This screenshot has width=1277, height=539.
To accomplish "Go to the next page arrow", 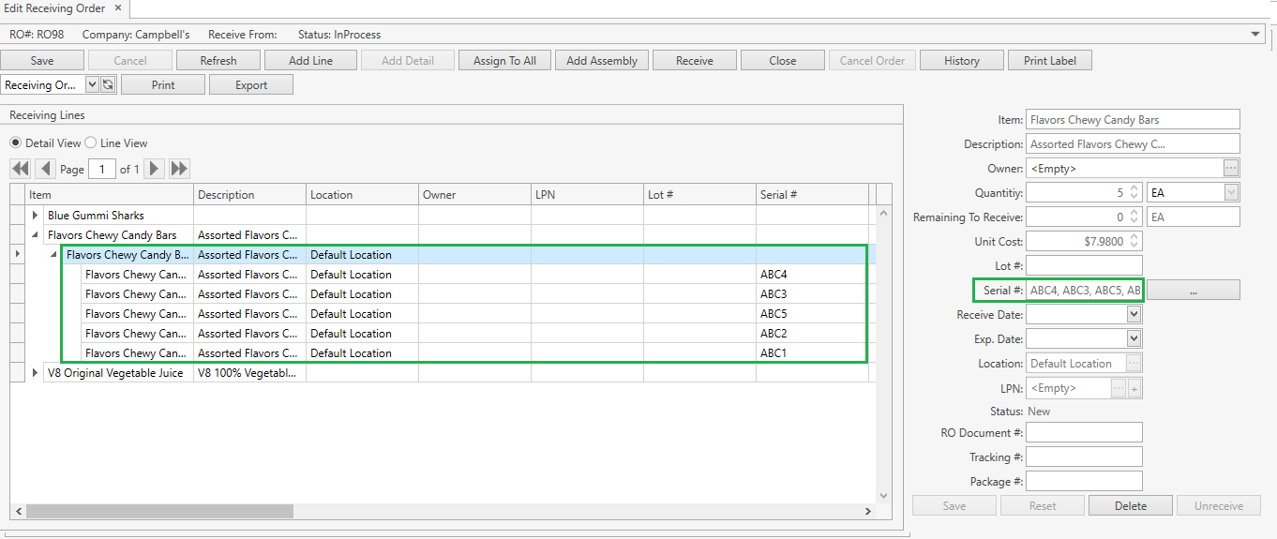I will point(155,169).
